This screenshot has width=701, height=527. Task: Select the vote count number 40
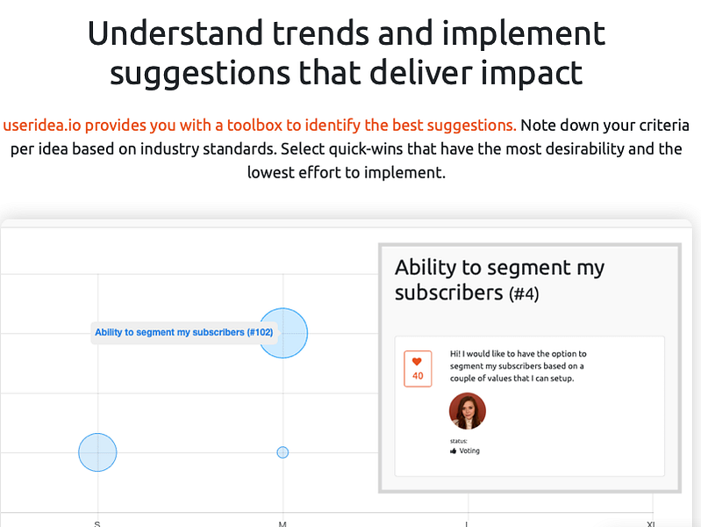tap(418, 376)
